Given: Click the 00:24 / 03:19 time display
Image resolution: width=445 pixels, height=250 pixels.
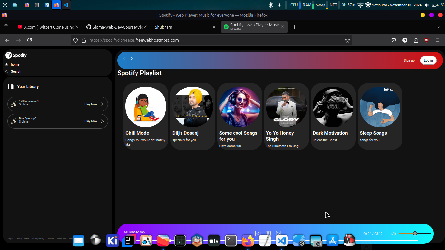Looking at the screenshot, I should (373, 234).
